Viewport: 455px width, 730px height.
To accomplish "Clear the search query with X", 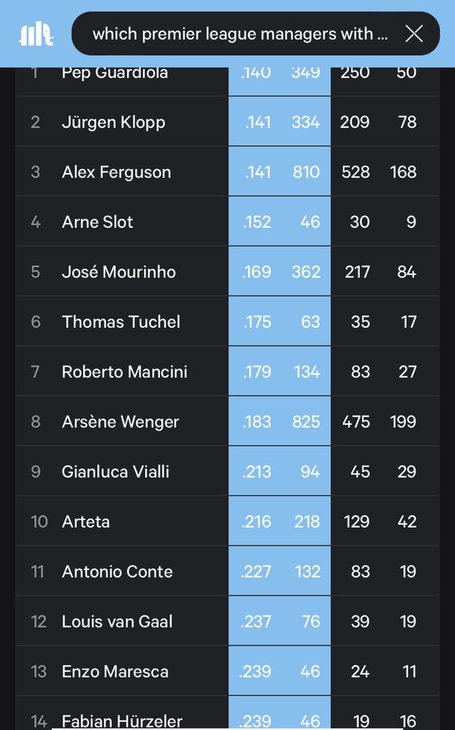I will (x=413, y=34).
